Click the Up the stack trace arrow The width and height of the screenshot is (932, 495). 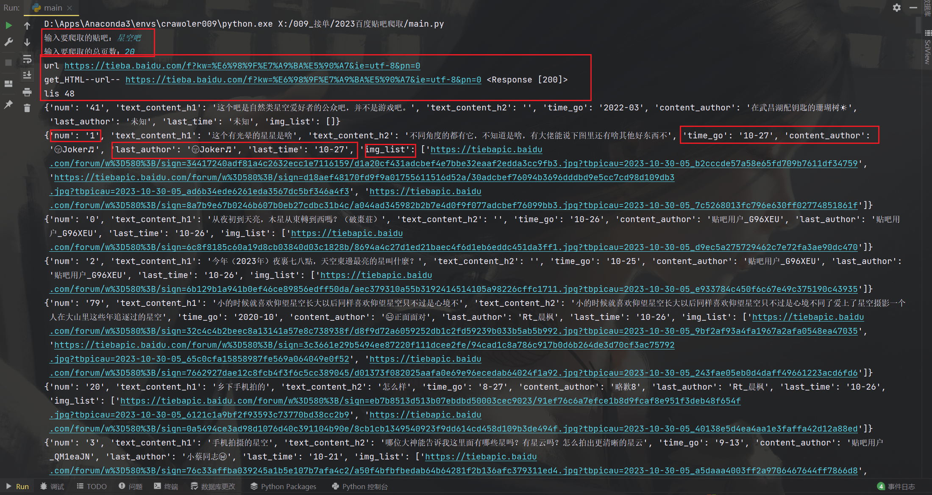click(27, 25)
